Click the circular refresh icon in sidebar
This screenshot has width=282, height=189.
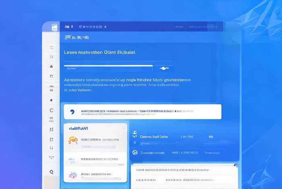51,110
